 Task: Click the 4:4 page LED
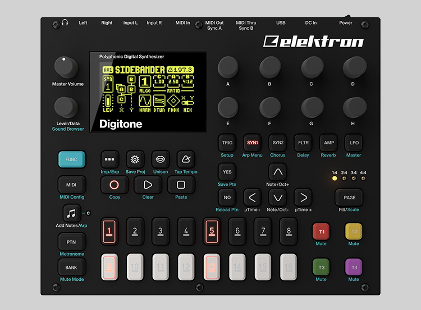[x=363, y=179]
